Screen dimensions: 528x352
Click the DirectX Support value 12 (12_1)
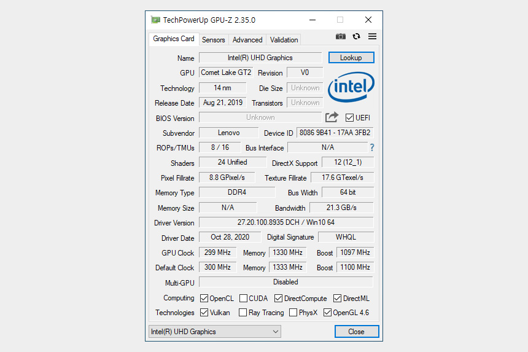[348, 162]
